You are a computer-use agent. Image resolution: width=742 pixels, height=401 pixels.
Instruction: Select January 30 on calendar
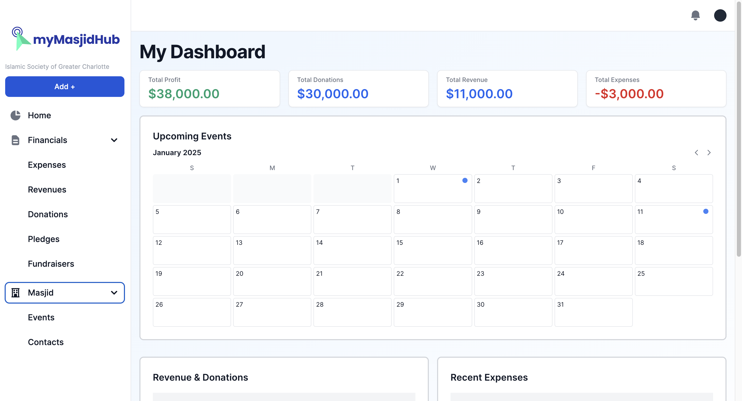(x=513, y=312)
